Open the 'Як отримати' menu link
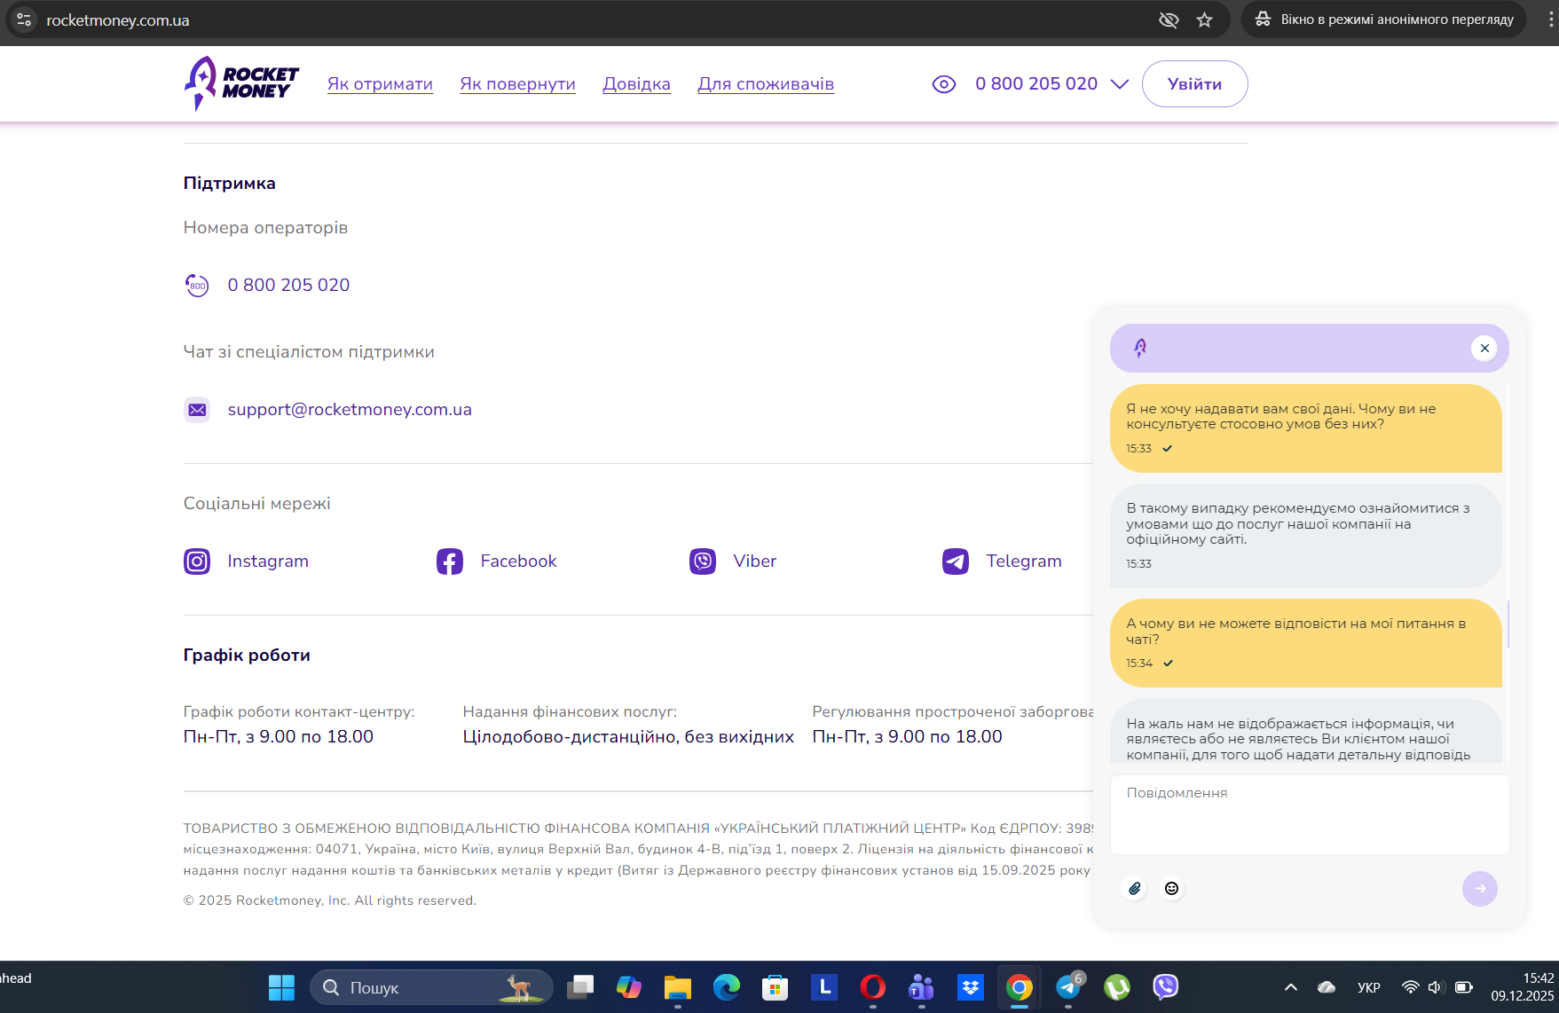The height and width of the screenshot is (1013, 1559). point(380,84)
